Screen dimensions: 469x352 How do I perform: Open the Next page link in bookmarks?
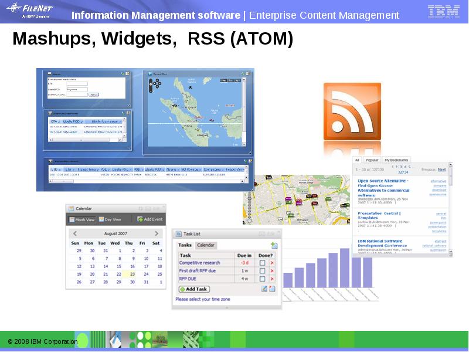(441, 170)
